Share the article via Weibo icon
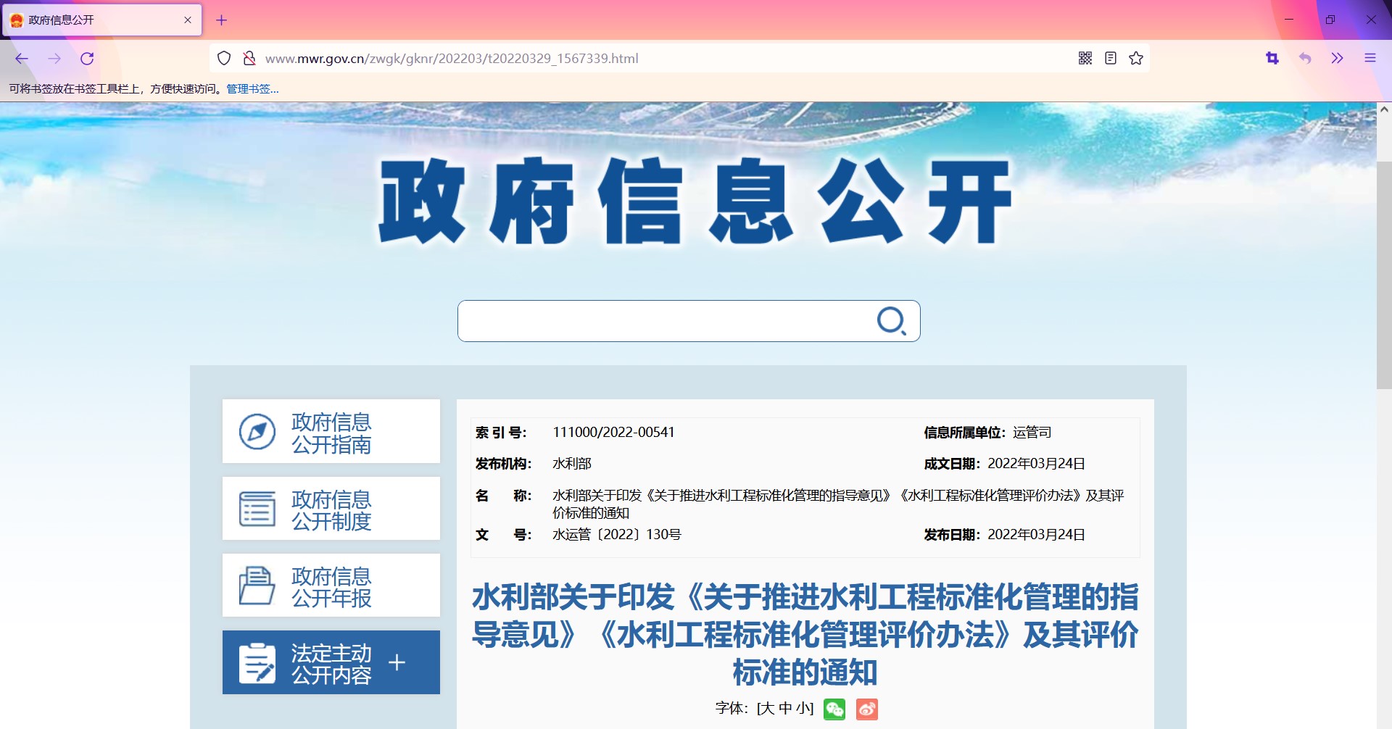The width and height of the screenshot is (1392, 729). coord(867,709)
